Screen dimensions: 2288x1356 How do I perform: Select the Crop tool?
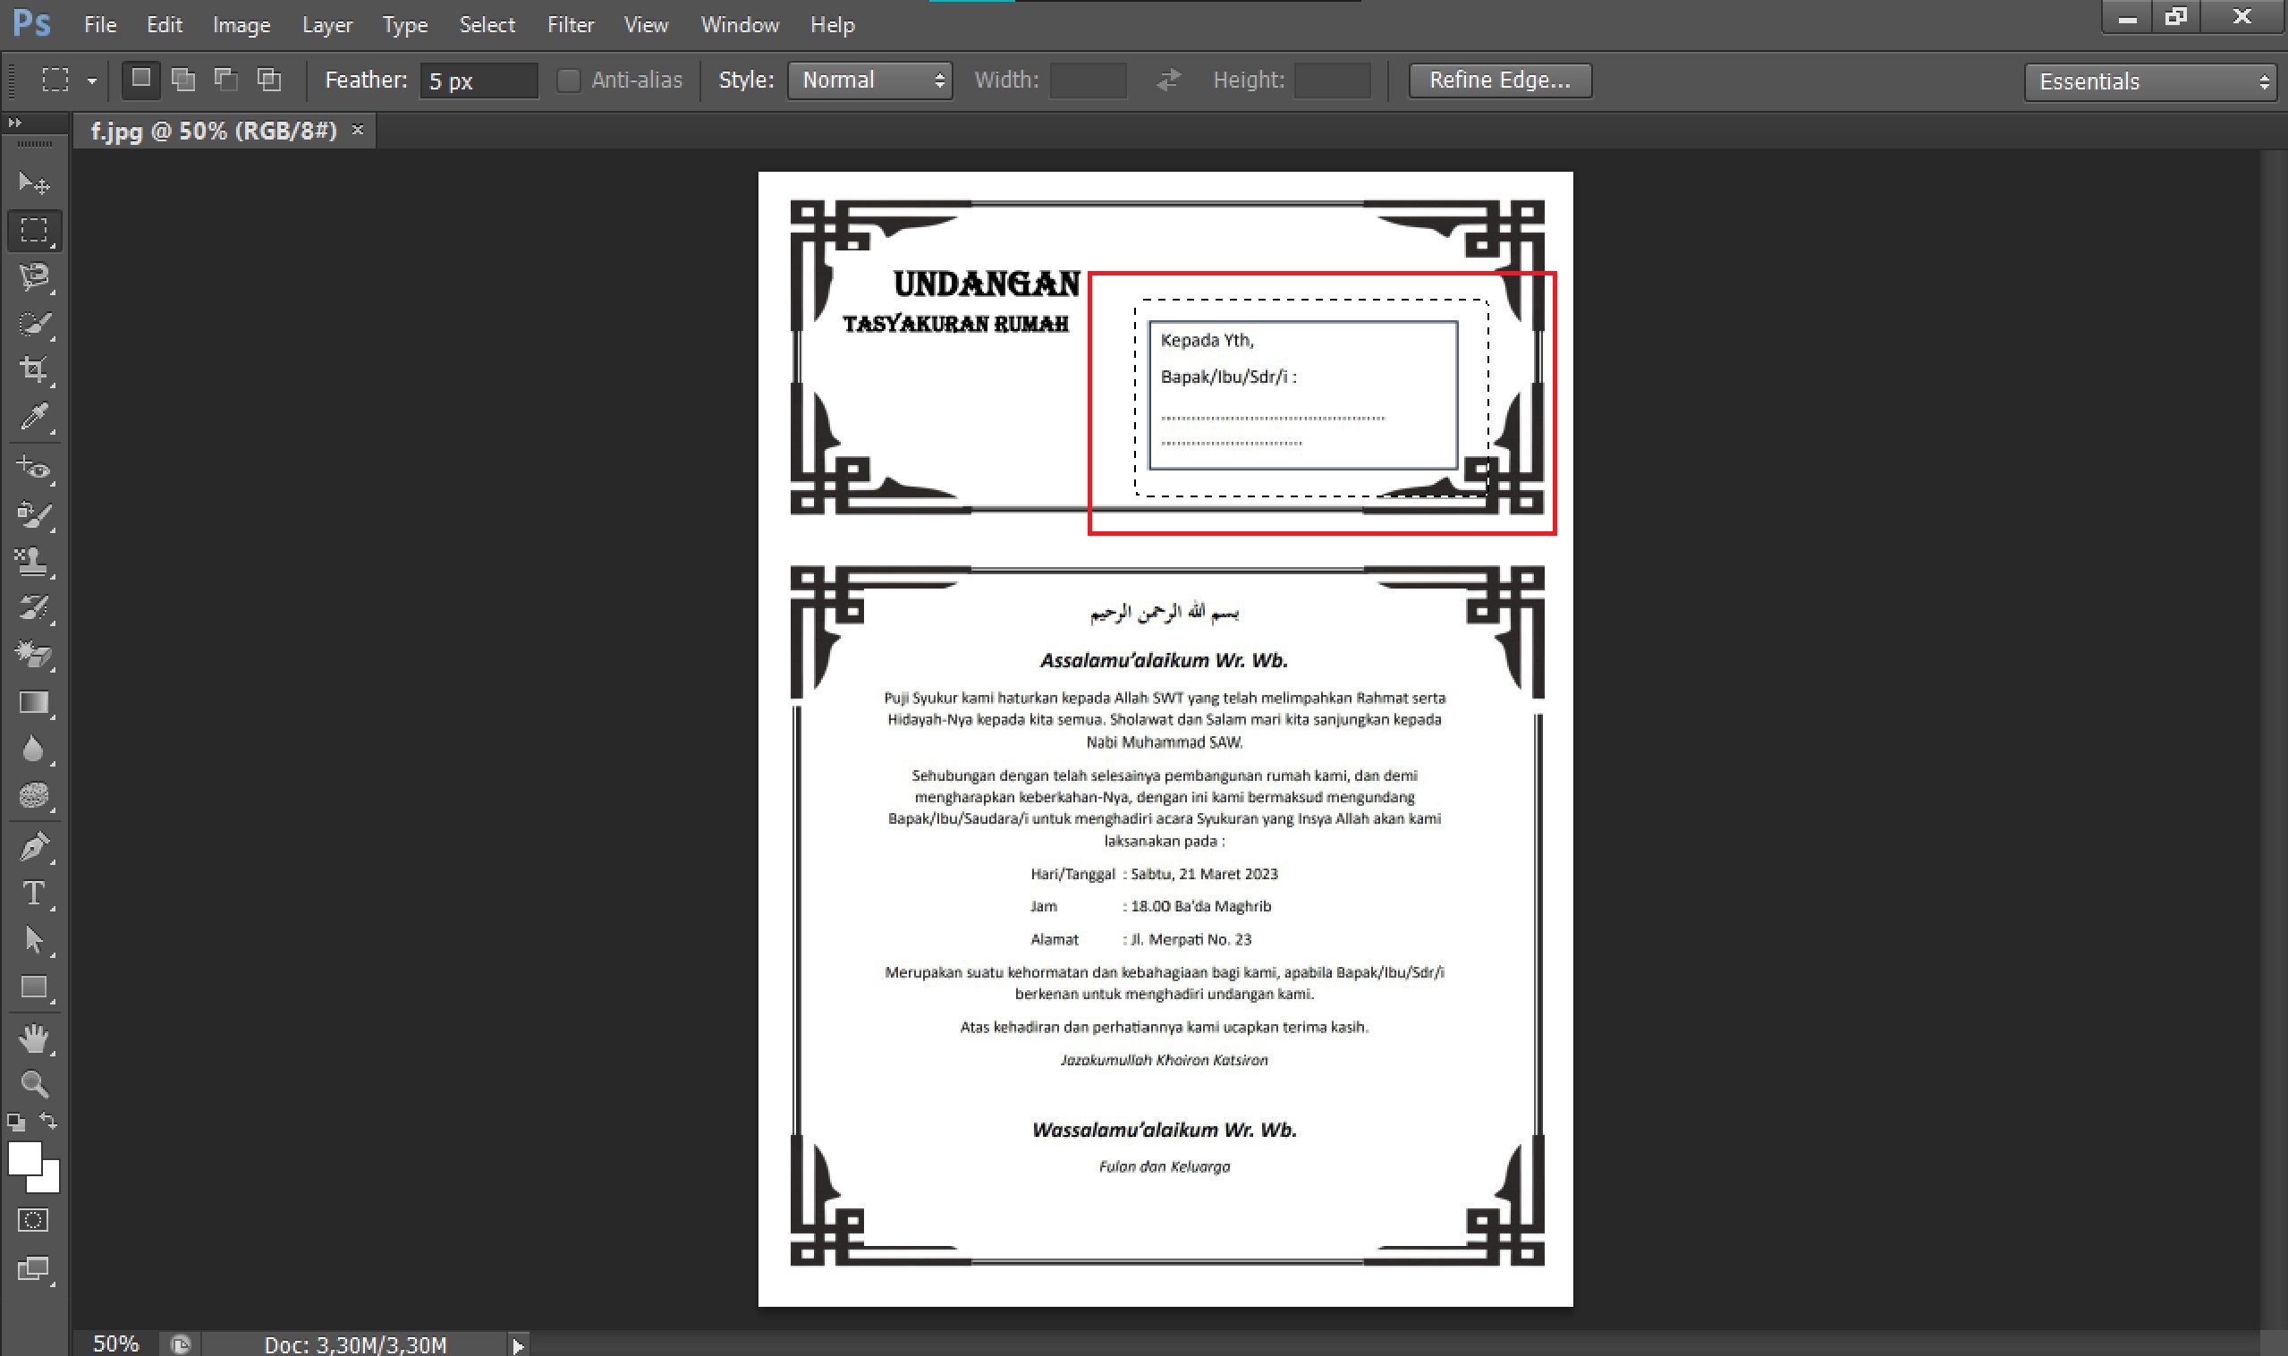coord(34,369)
